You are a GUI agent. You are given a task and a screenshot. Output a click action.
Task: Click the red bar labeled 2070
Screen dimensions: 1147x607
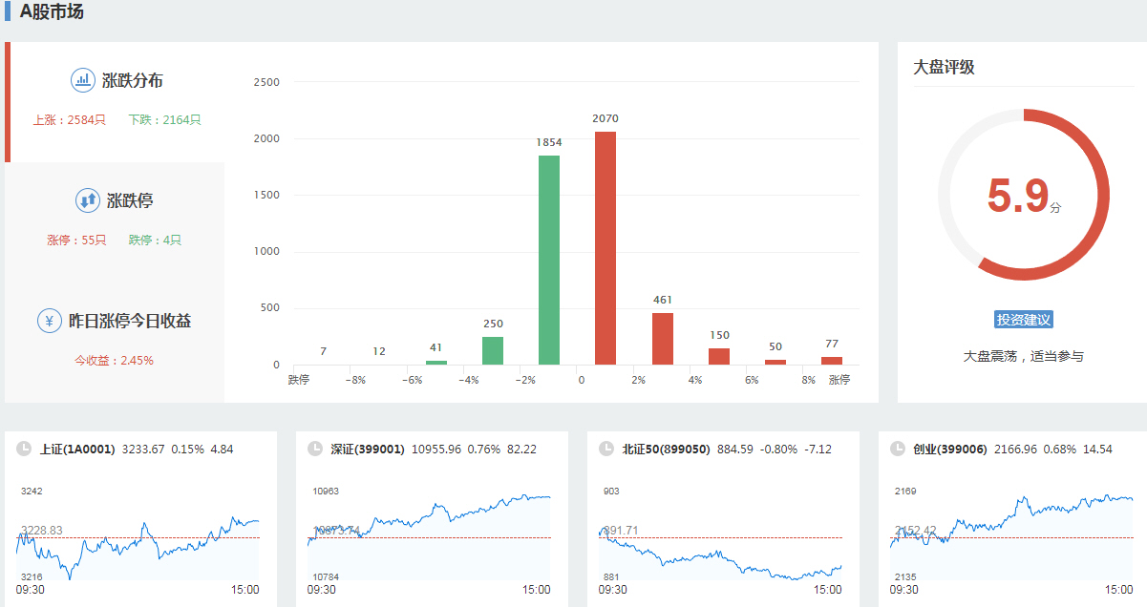click(605, 248)
